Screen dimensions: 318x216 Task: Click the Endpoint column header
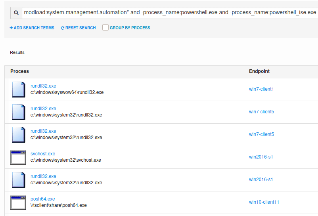click(x=259, y=71)
